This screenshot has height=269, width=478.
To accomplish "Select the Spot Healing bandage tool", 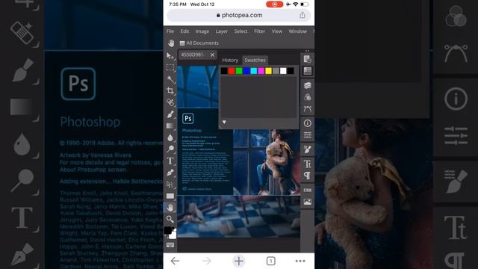I will [170, 102].
